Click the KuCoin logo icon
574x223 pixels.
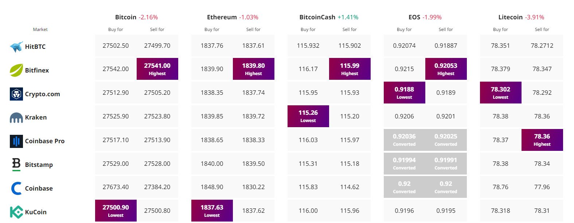(16, 212)
